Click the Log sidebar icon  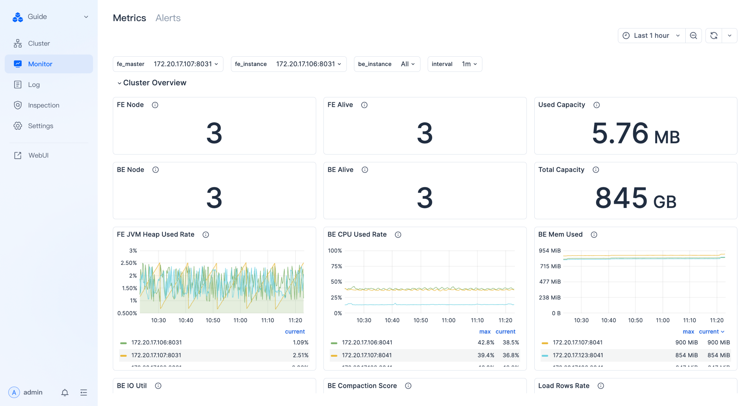(x=17, y=84)
